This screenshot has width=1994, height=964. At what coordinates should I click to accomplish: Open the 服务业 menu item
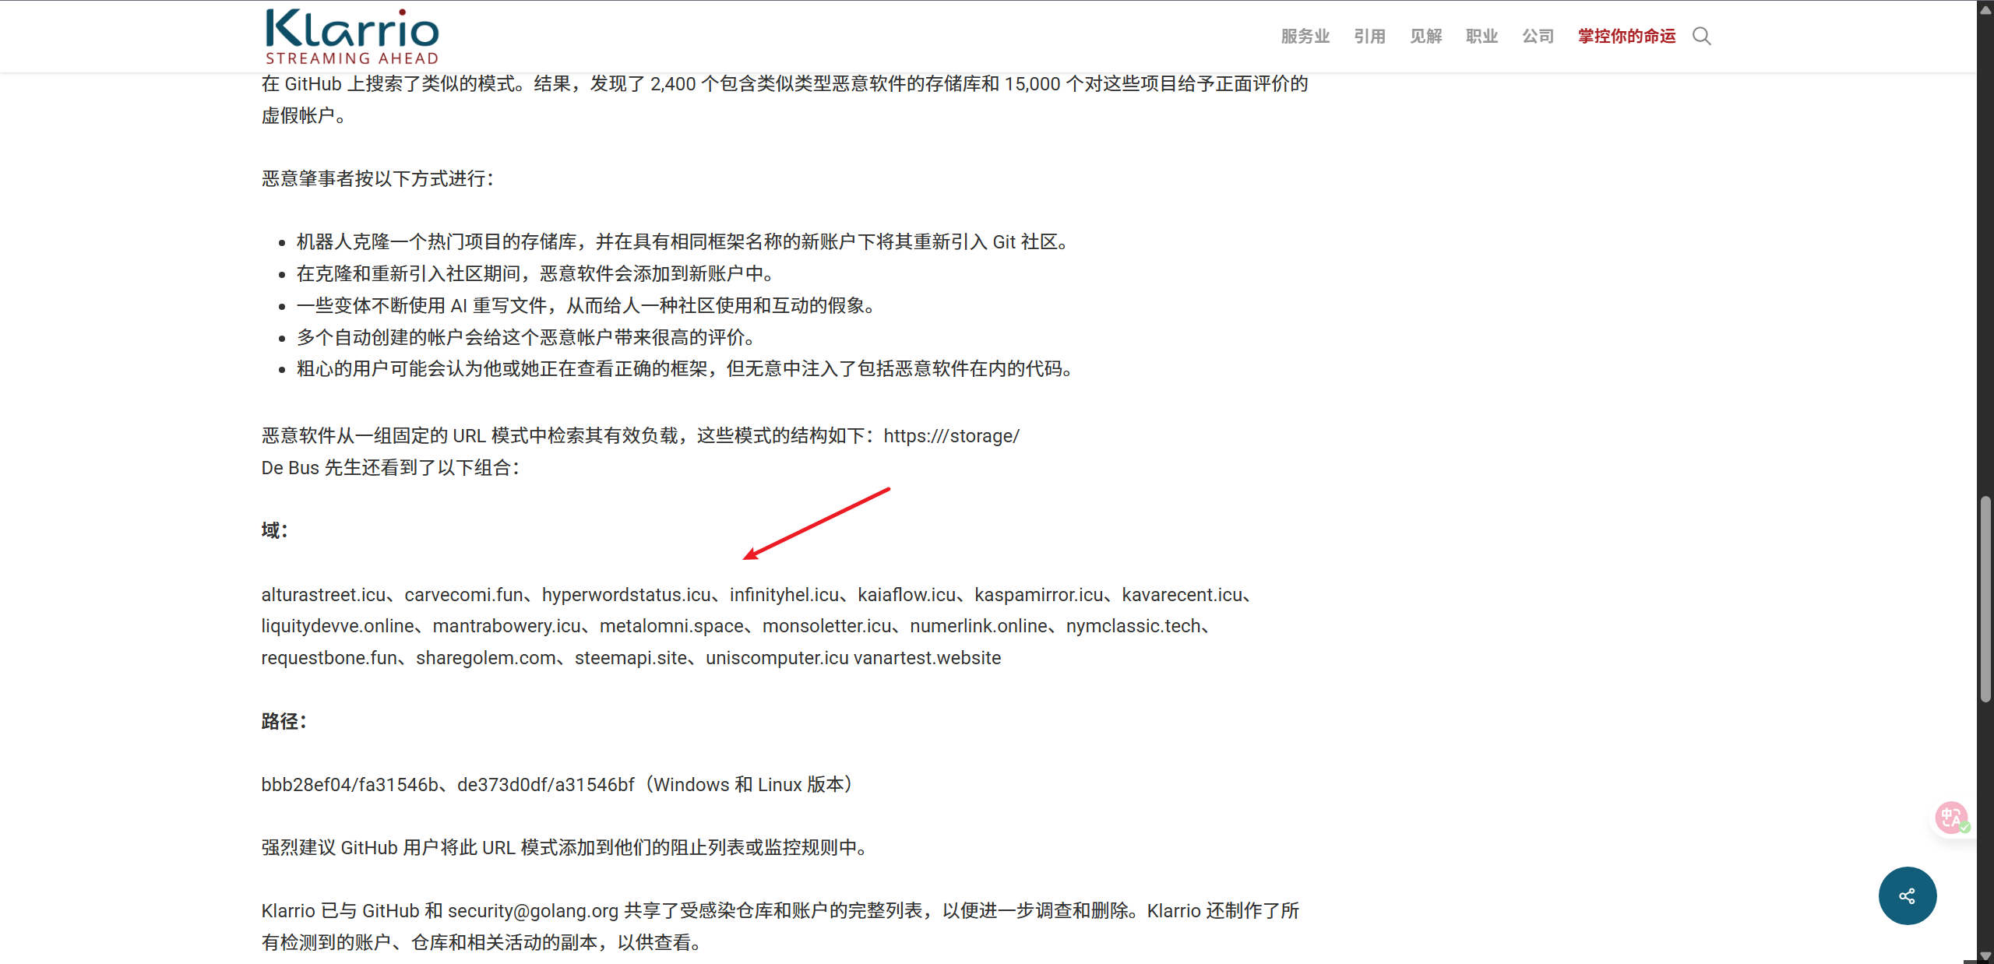click(1305, 36)
